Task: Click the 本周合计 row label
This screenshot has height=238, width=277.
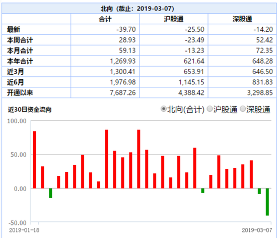Action: click(x=20, y=40)
